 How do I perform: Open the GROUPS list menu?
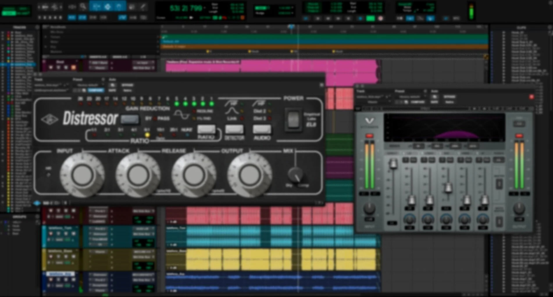tap(37, 217)
